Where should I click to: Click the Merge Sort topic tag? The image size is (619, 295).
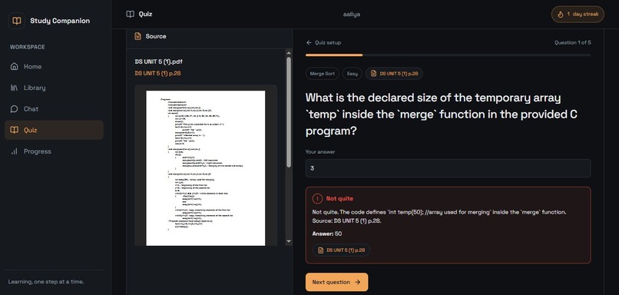322,74
